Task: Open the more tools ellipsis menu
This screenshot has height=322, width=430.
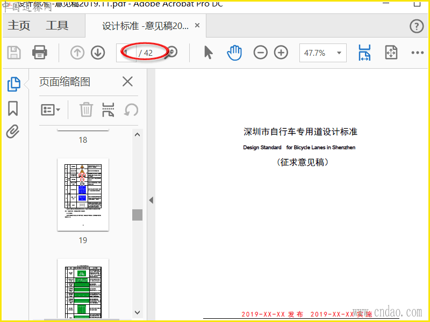Action: coord(418,53)
